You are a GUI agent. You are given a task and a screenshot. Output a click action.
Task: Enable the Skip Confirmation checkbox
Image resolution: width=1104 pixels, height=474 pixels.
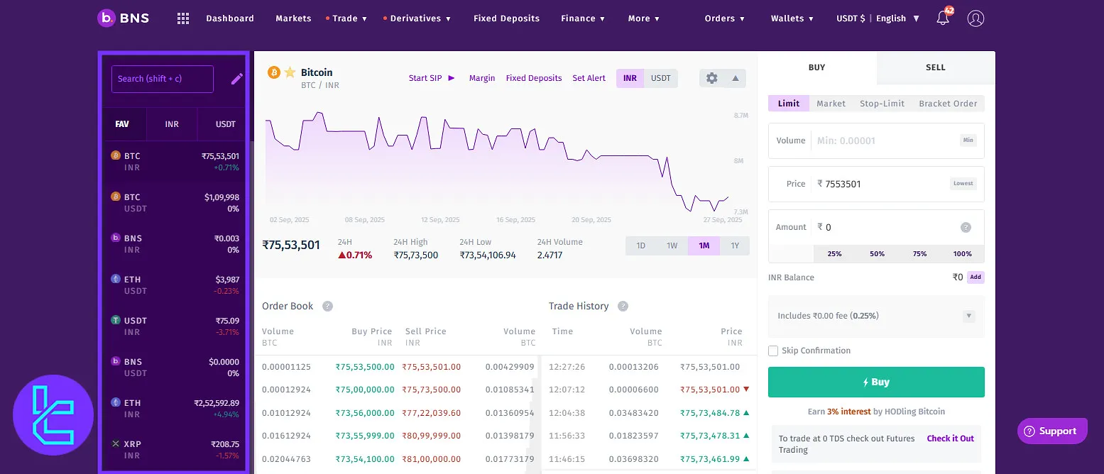point(773,350)
